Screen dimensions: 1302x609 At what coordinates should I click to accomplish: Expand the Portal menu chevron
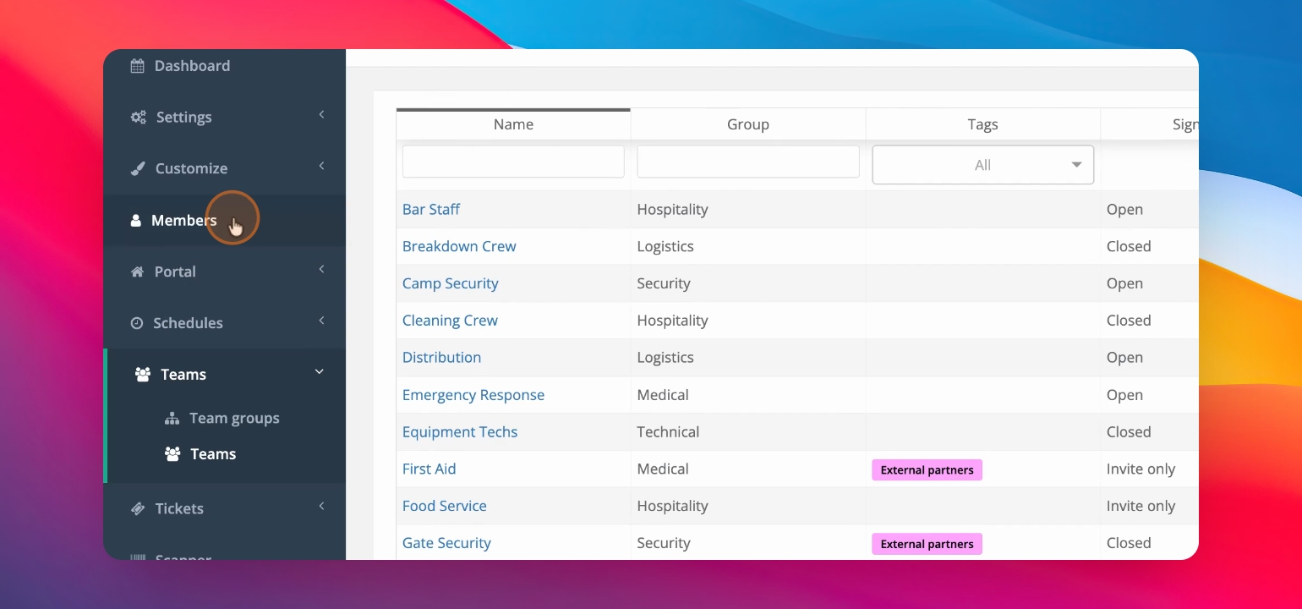click(321, 270)
